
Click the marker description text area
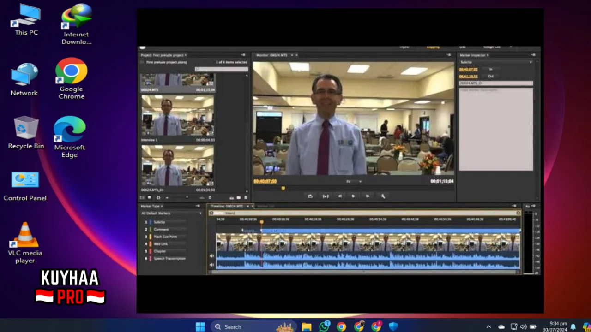click(x=496, y=129)
